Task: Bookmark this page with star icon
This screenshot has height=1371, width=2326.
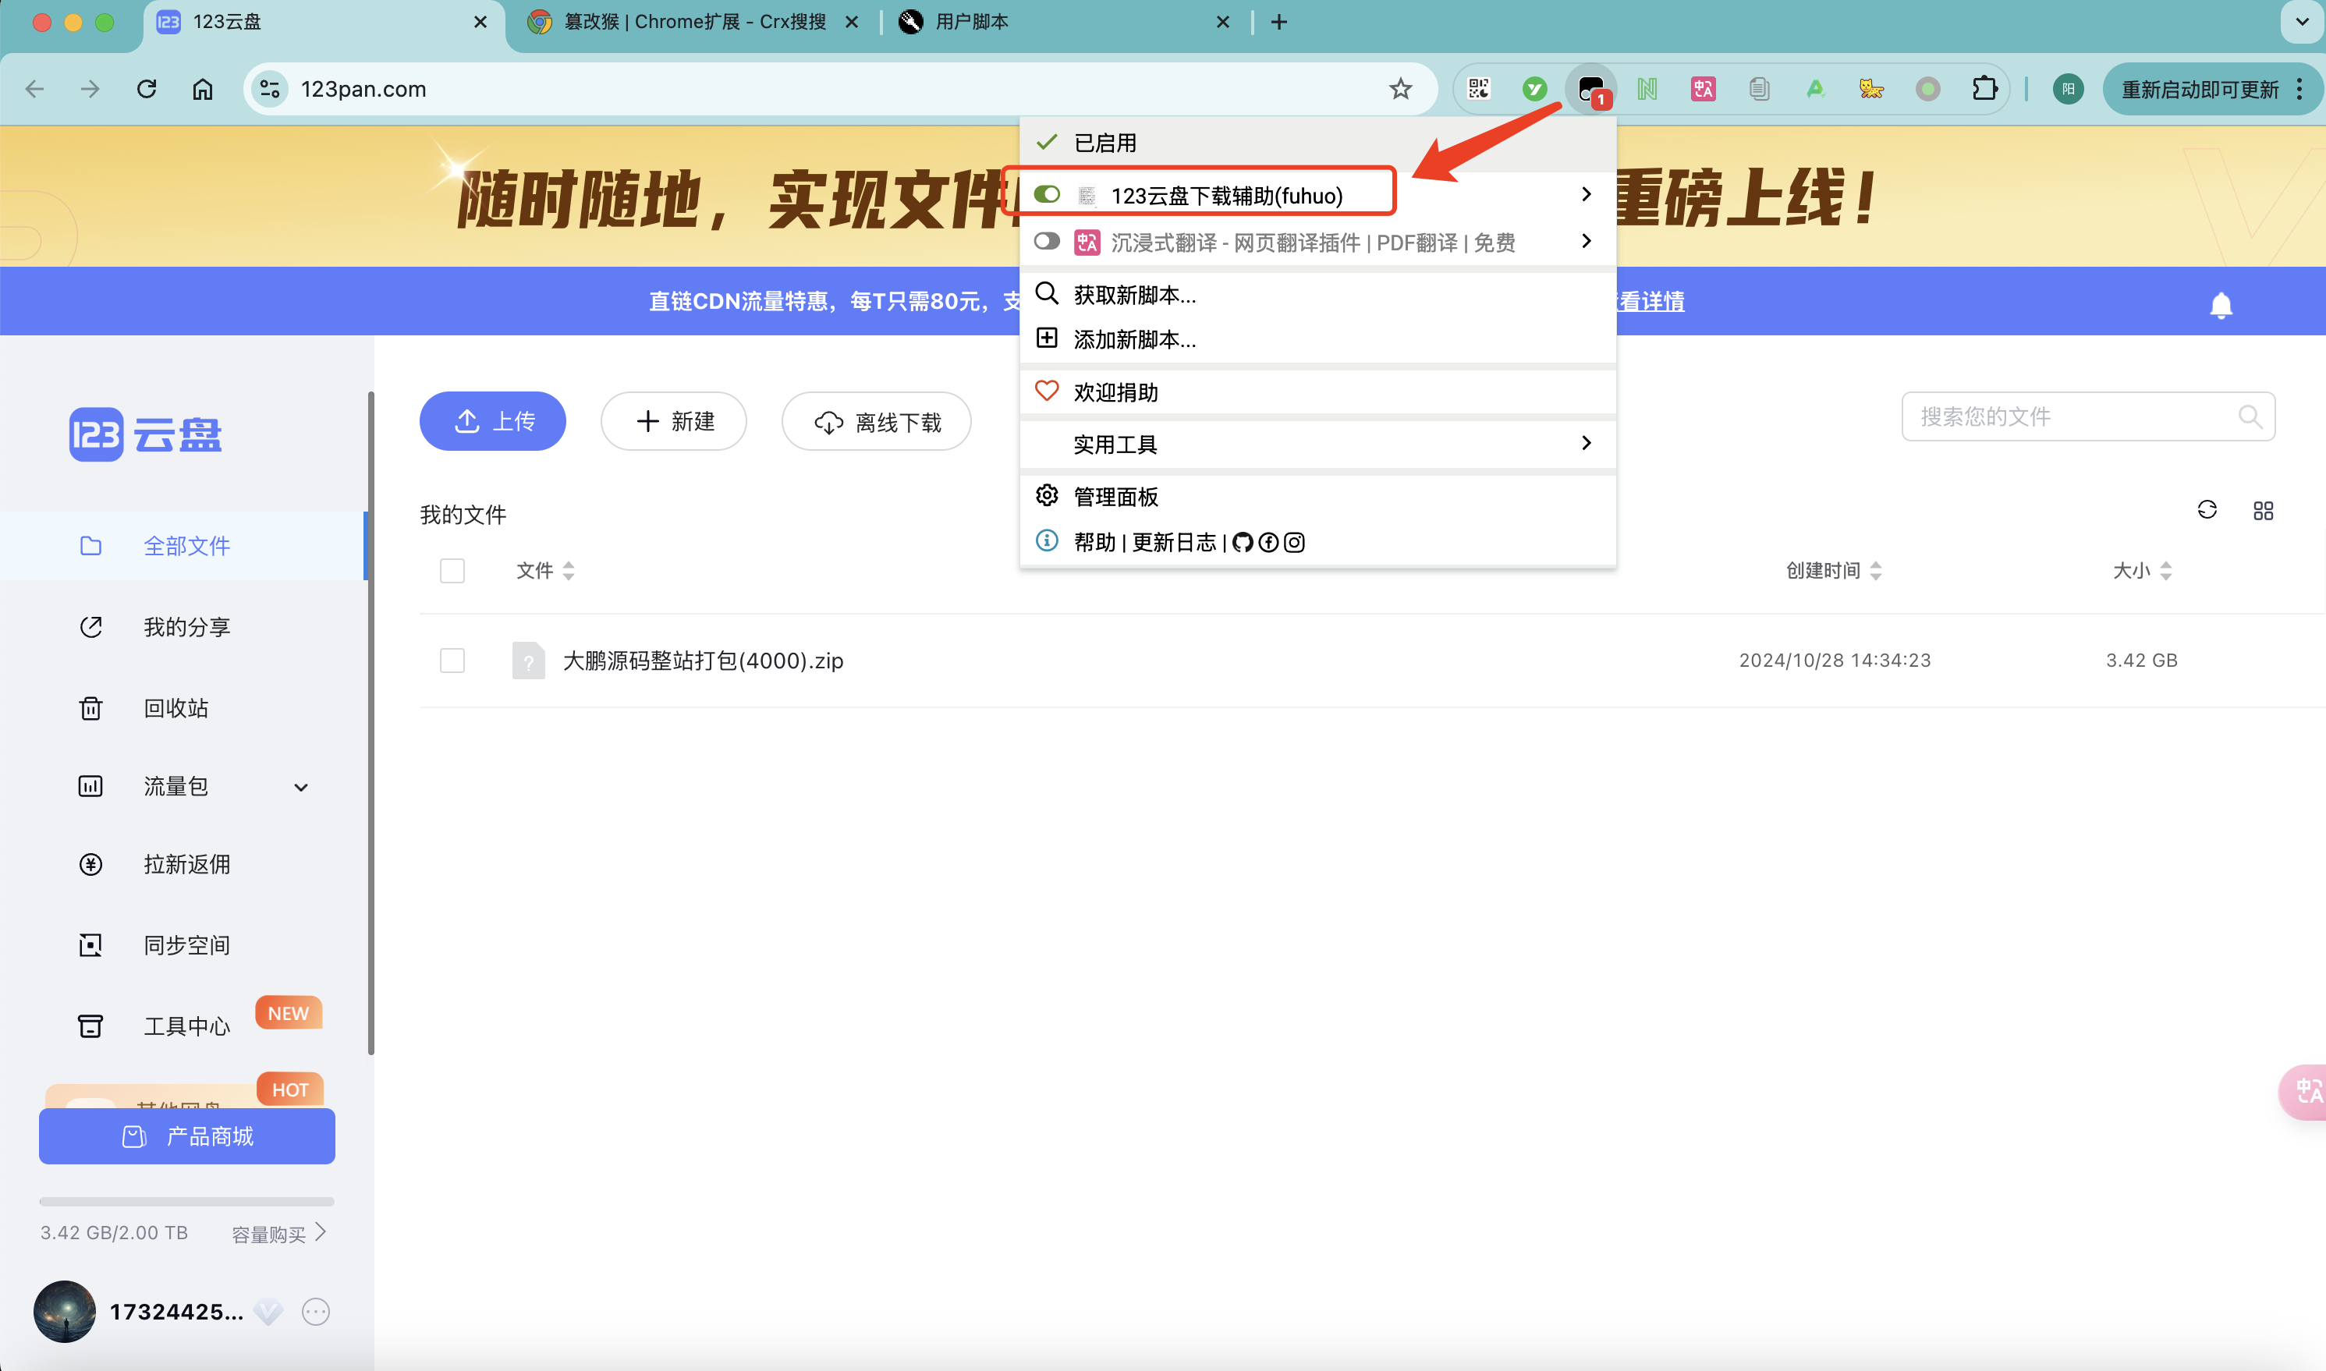Action: tap(1400, 90)
